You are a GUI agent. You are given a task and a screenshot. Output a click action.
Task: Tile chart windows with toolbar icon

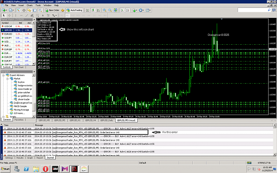pyautogui.click(x=115, y=10)
